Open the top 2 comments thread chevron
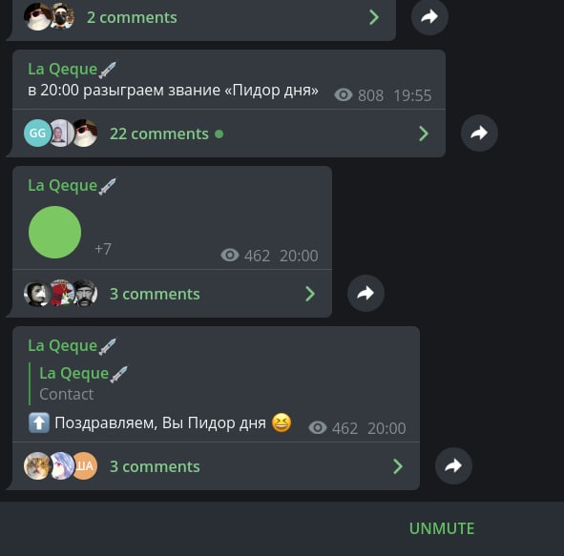 pos(374,17)
